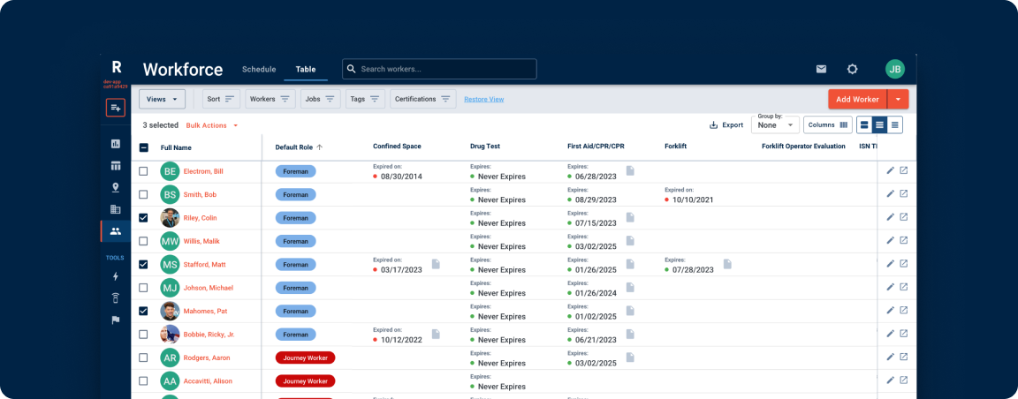1018x399 pixels.
Task: Click the R logo at the top of the sidebar
Action: tap(117, 67)
